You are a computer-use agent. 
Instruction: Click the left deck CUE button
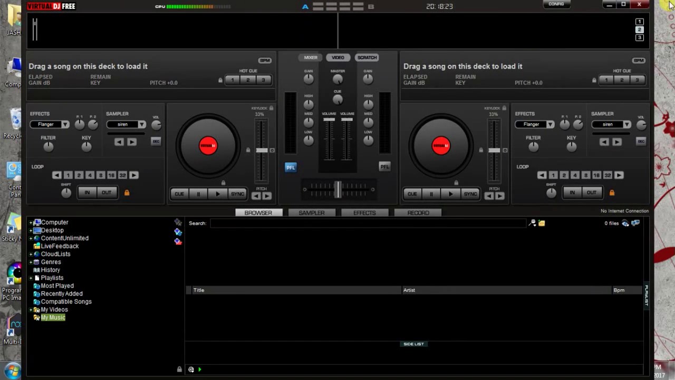(x=179, y=194)
